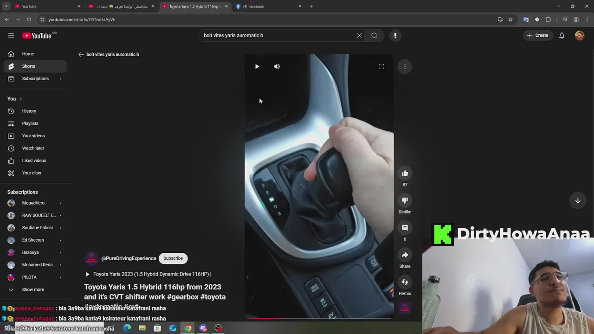The height and width of the screenshot is (334, 594).
Task: Open Ed Sheeran channel
Action: (35, 240)
